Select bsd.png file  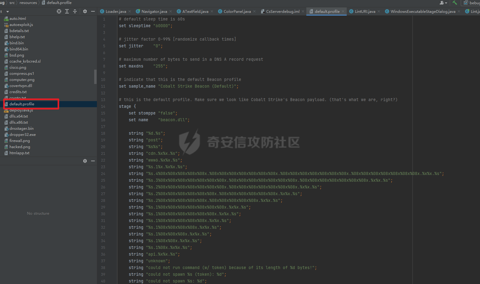pos(17,55)
